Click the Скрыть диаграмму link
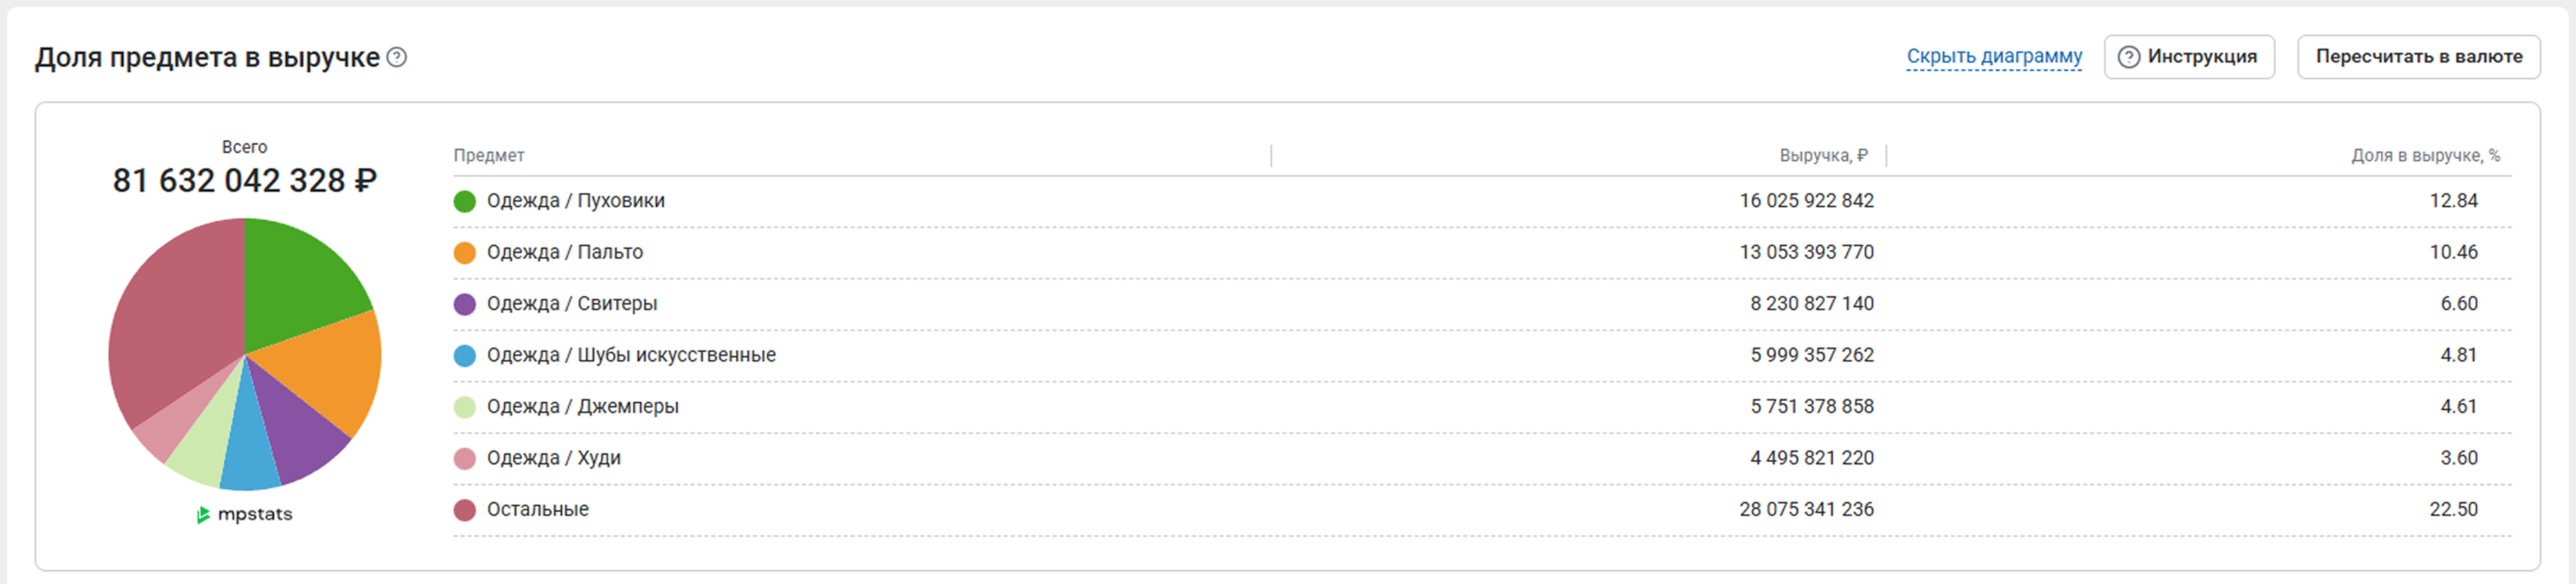 pos(1994,57)
